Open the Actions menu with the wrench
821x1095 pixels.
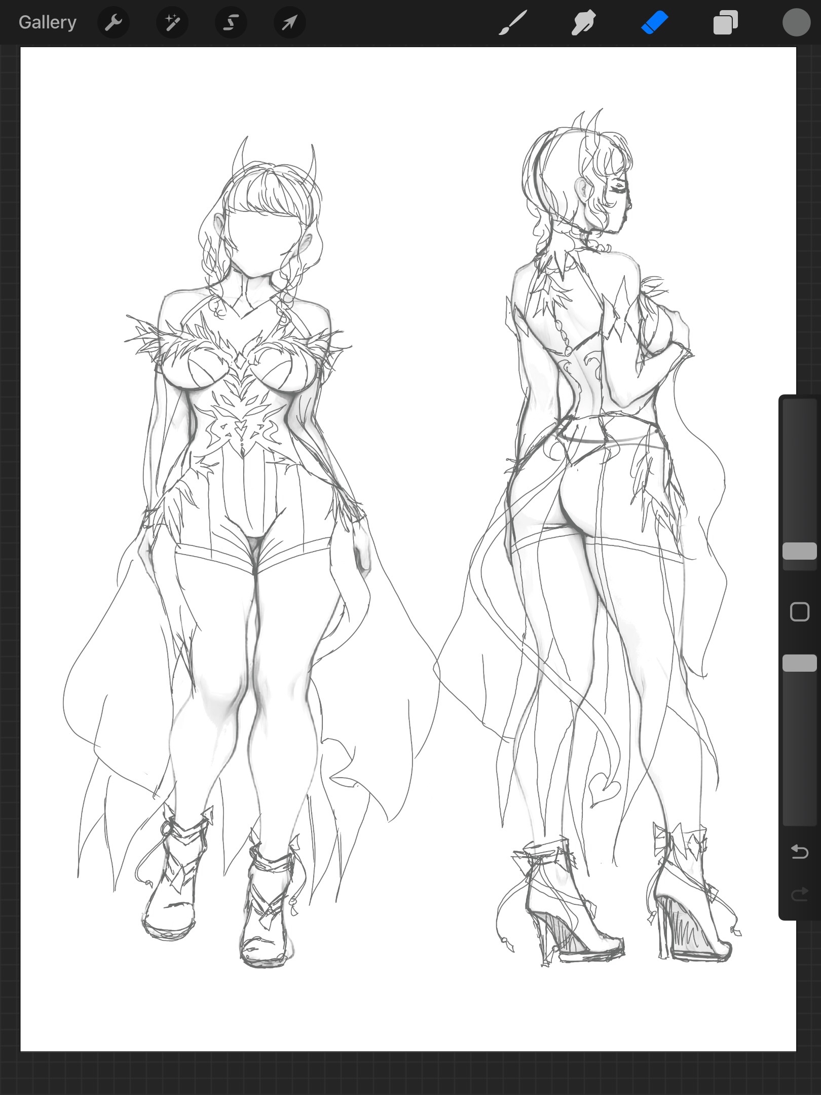[x=114, y=22]
